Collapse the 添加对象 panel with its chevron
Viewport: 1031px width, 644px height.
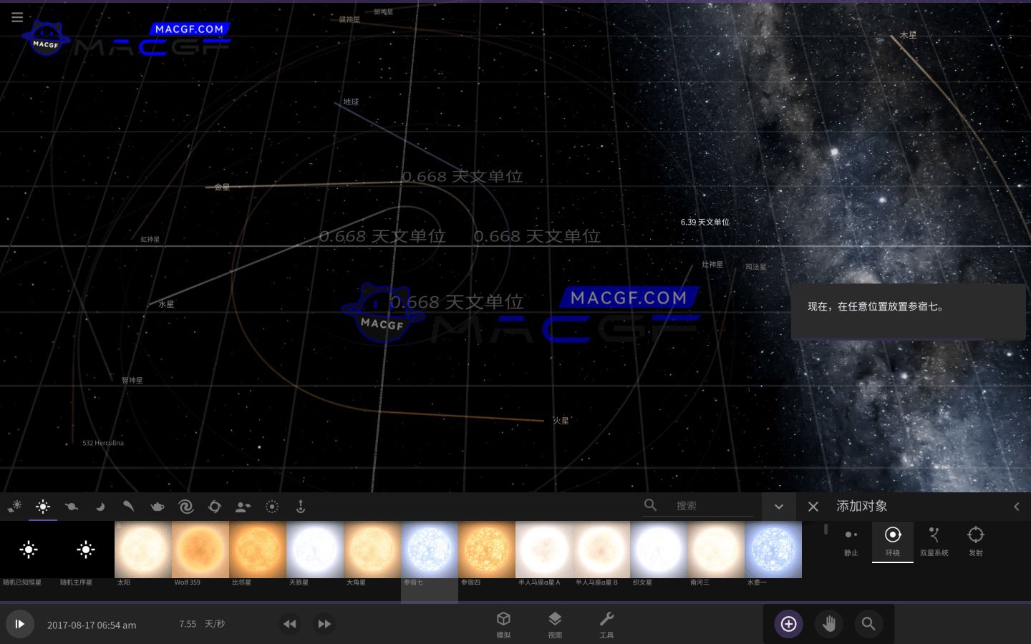pyautogui.click(x=1017, y=506)
